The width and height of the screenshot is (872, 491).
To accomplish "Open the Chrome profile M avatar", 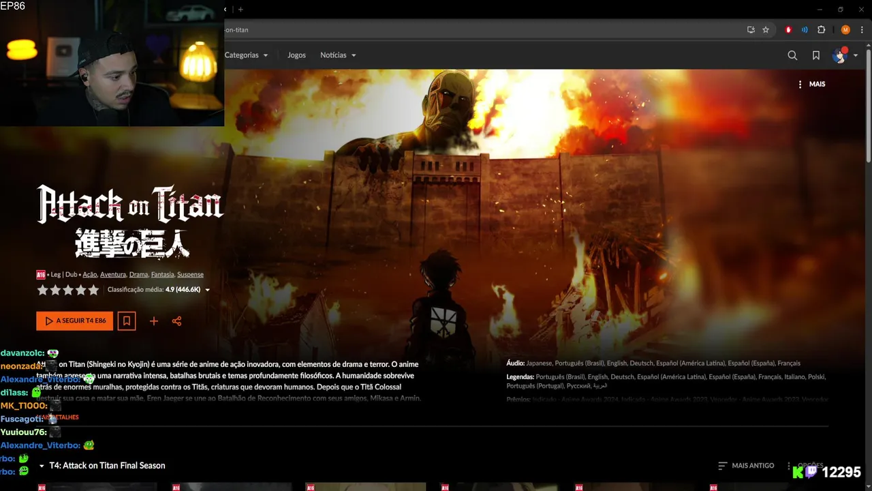I will tap(845, 30).
